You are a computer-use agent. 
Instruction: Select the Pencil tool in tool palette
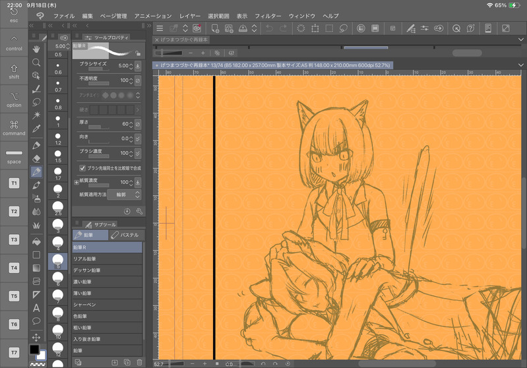[36, 171]
